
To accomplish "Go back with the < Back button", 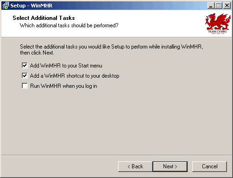I will pos(135,166).
